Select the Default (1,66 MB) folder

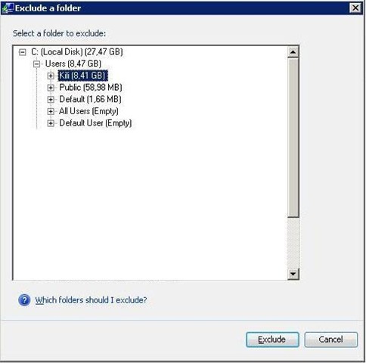(90, 99)
